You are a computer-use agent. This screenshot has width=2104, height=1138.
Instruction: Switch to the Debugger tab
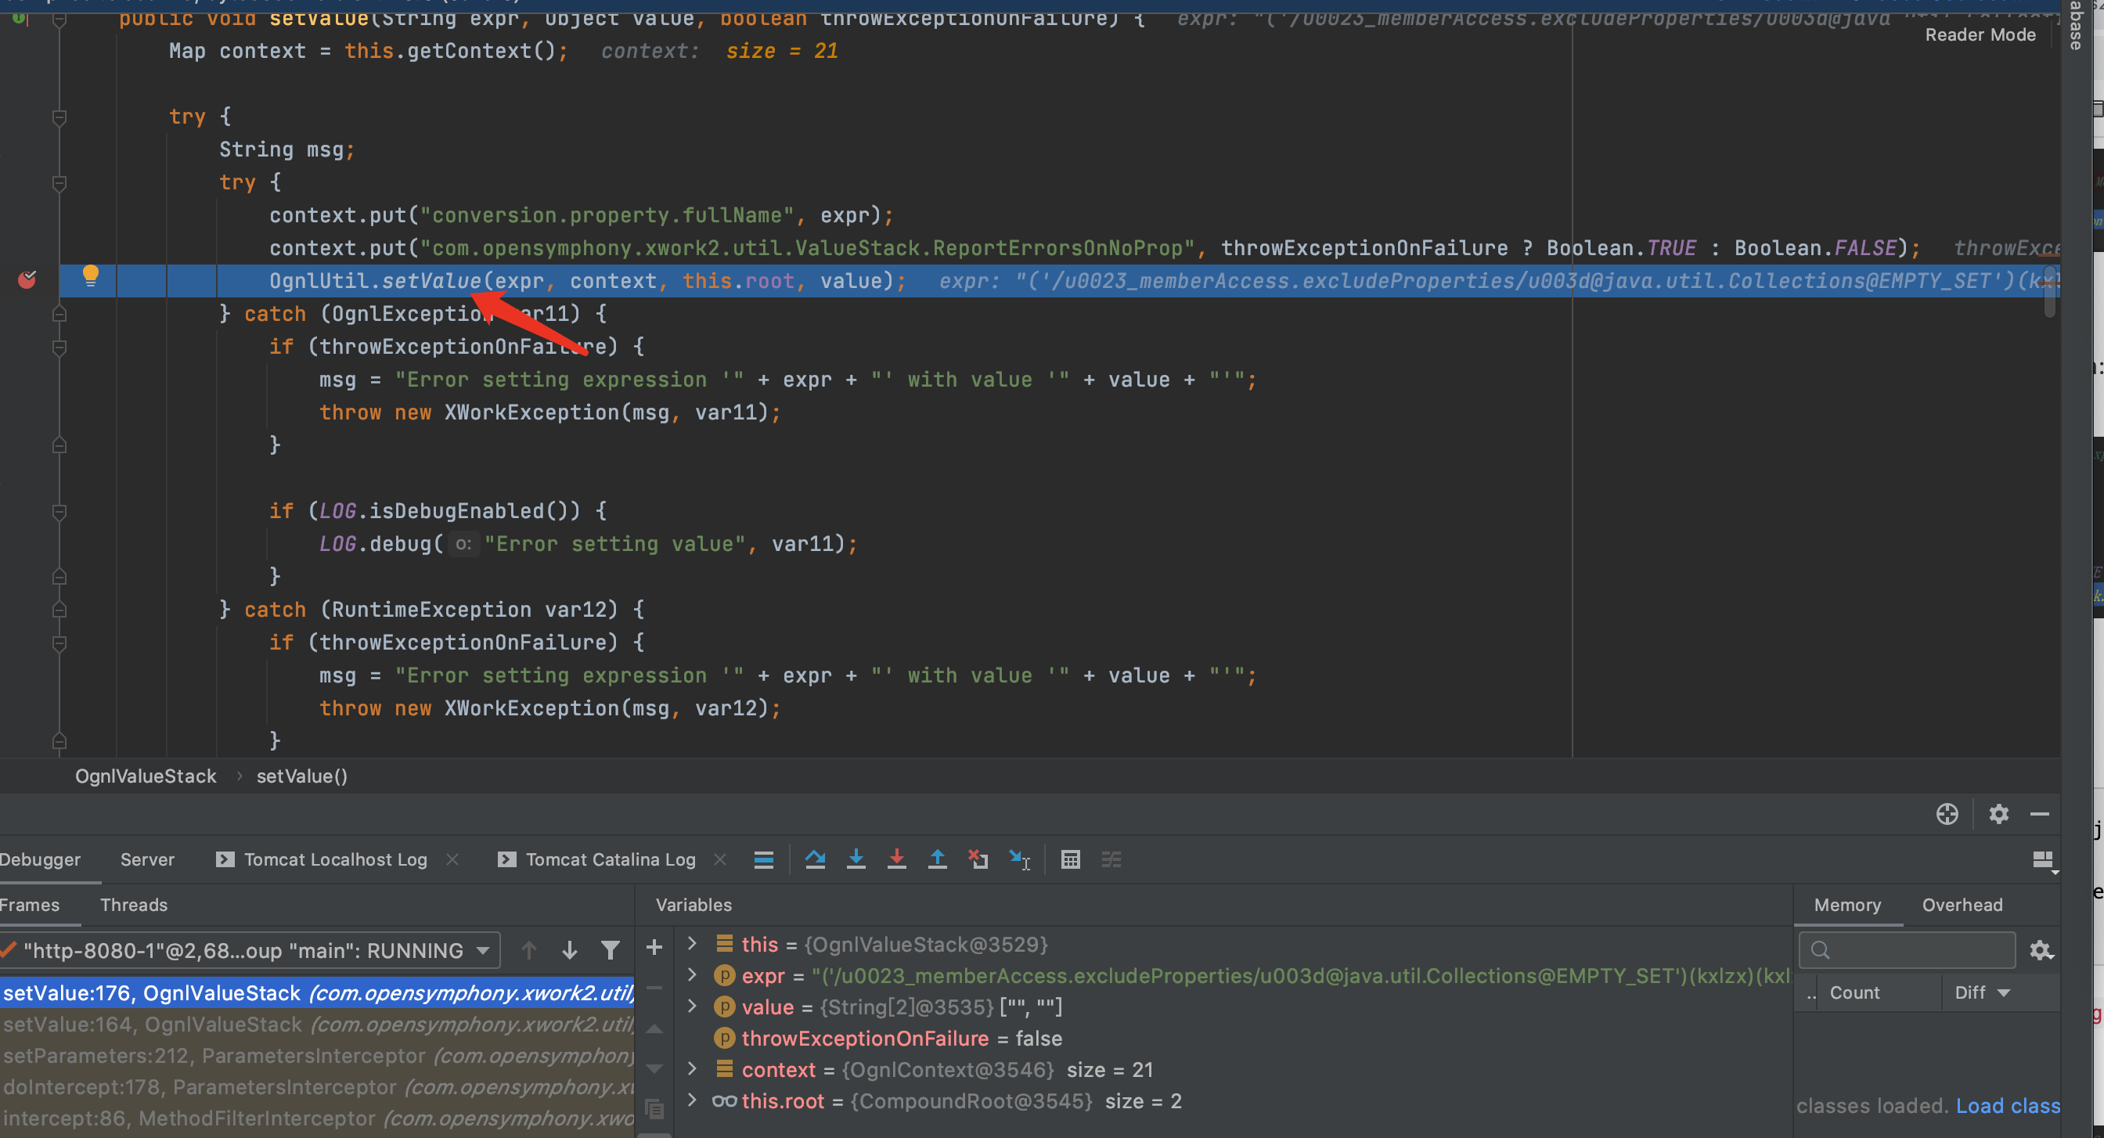39,859
